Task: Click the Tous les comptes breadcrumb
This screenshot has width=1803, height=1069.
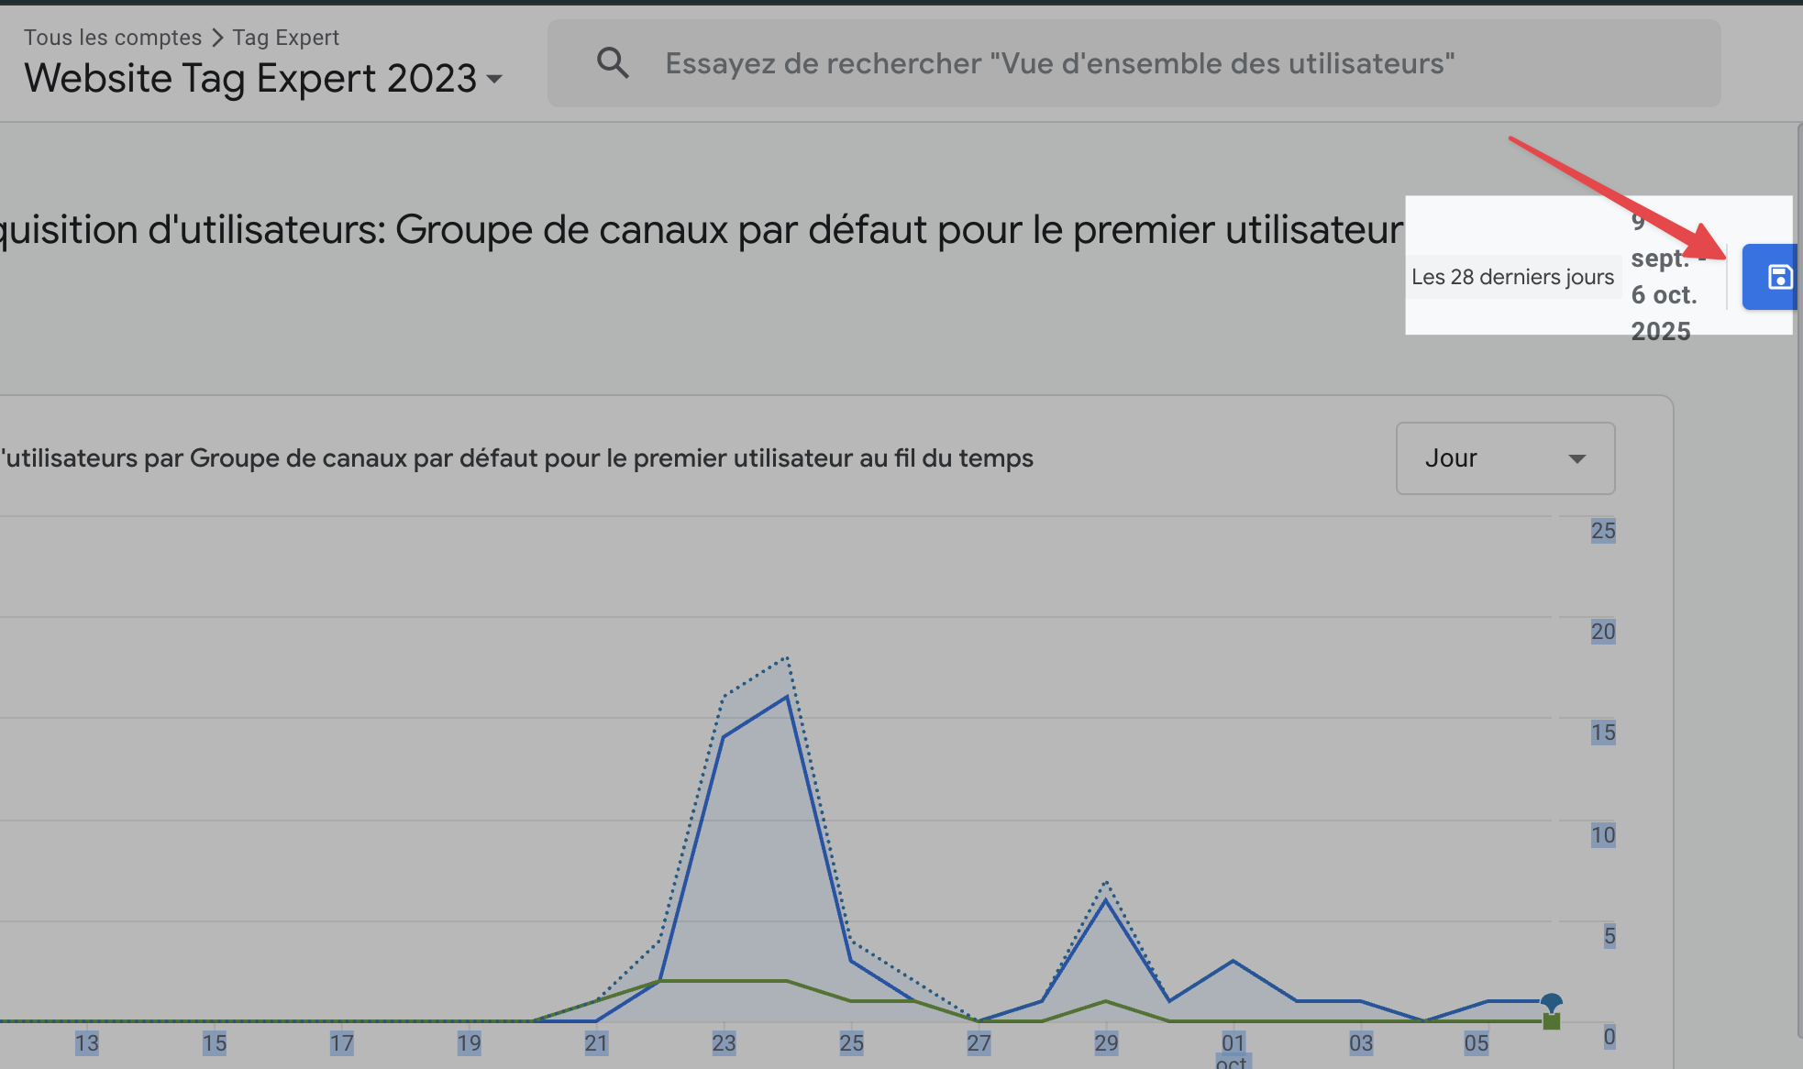Action: (112, 38)
